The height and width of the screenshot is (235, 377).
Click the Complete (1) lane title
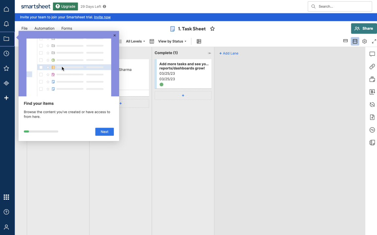[x=166, y=53]
